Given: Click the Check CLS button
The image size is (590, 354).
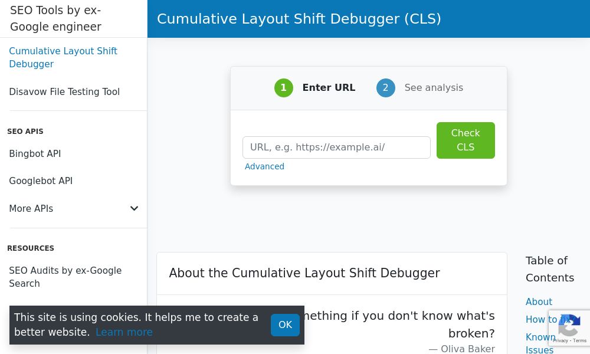Looking at the screenshot, I should click(466, 140).
